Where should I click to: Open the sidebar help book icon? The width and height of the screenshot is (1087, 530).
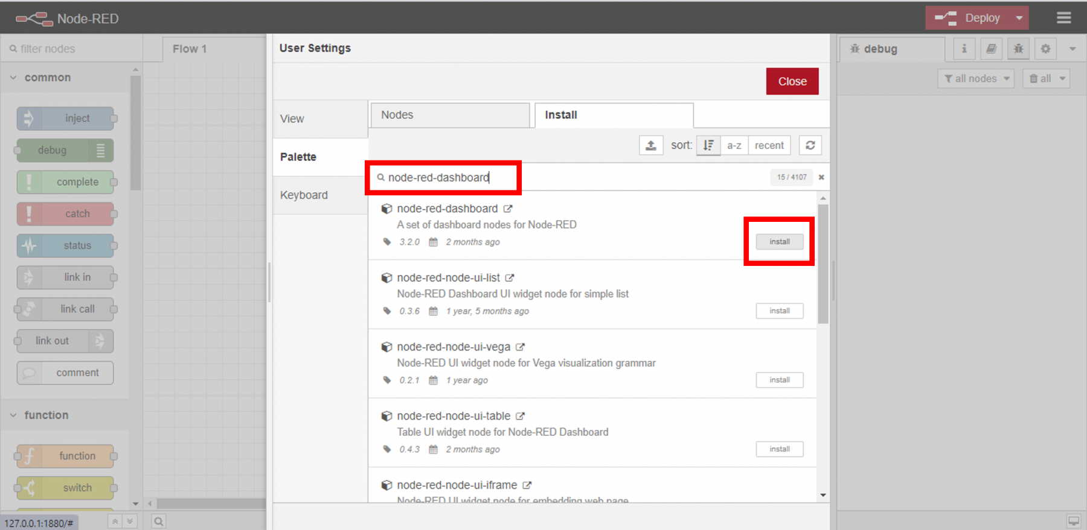click(x=991, y=49)
